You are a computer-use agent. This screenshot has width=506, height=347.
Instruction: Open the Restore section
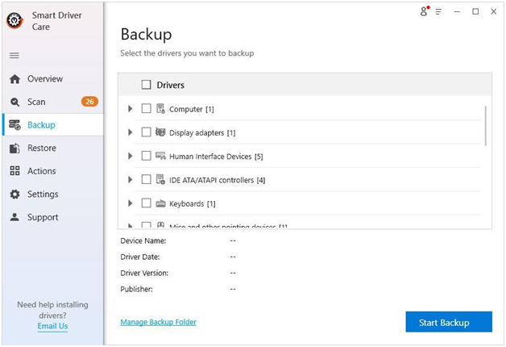tap(53, 148)
